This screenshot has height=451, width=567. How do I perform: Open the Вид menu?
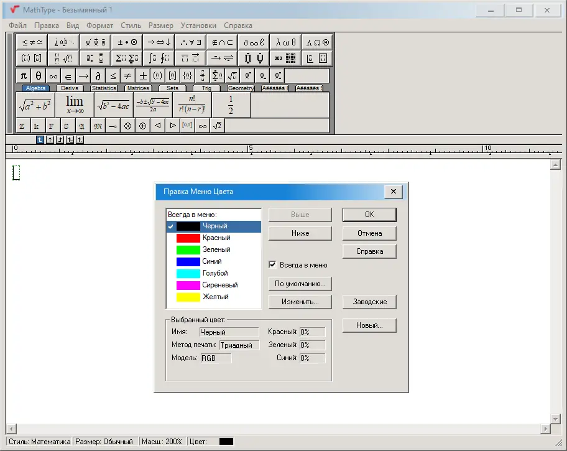click(73, 26)
